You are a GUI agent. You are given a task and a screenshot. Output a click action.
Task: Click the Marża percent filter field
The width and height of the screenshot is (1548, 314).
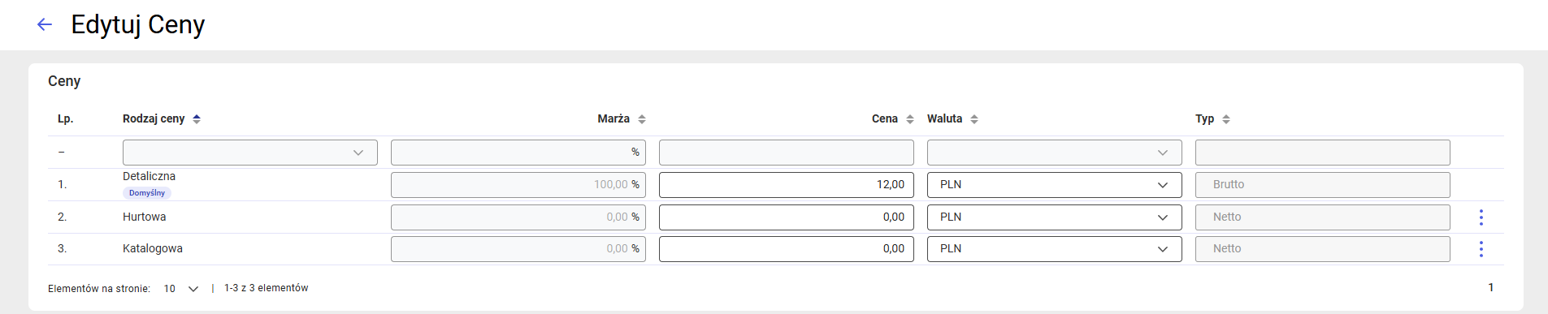[x=518, y=153]
